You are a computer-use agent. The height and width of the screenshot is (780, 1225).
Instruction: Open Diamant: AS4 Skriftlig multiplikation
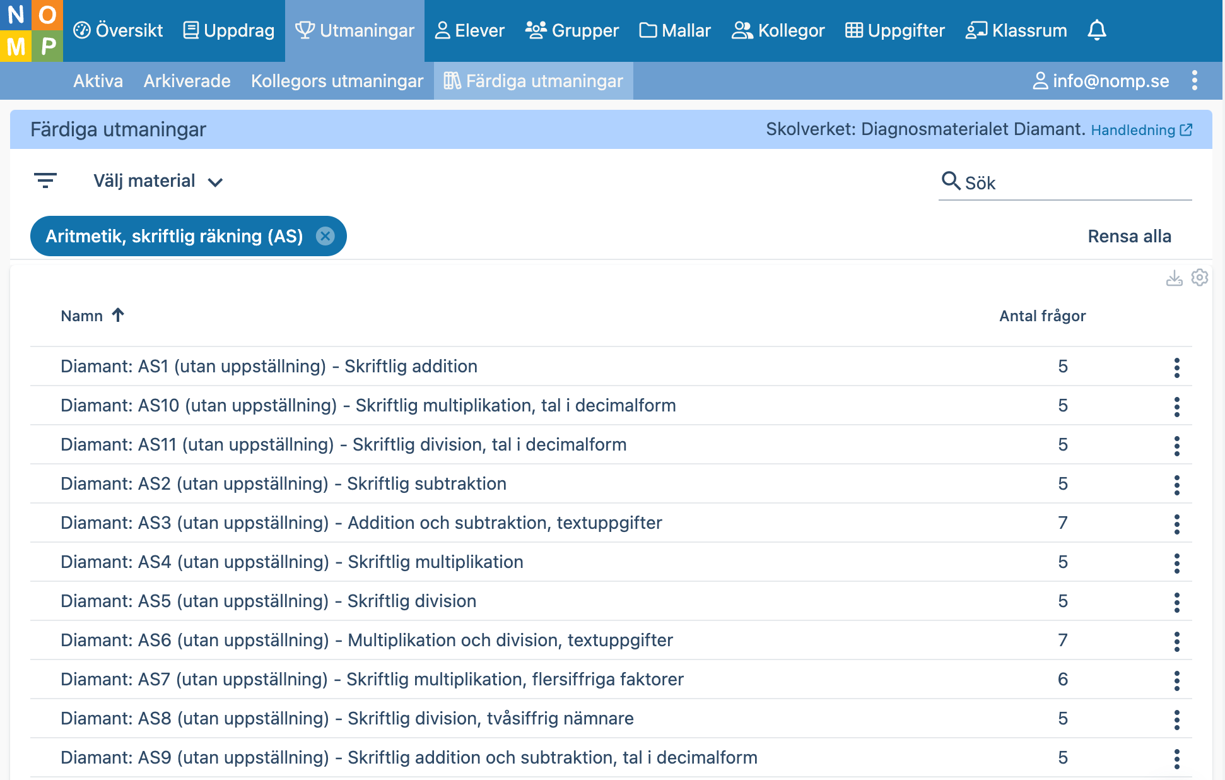tap(291, 562)
